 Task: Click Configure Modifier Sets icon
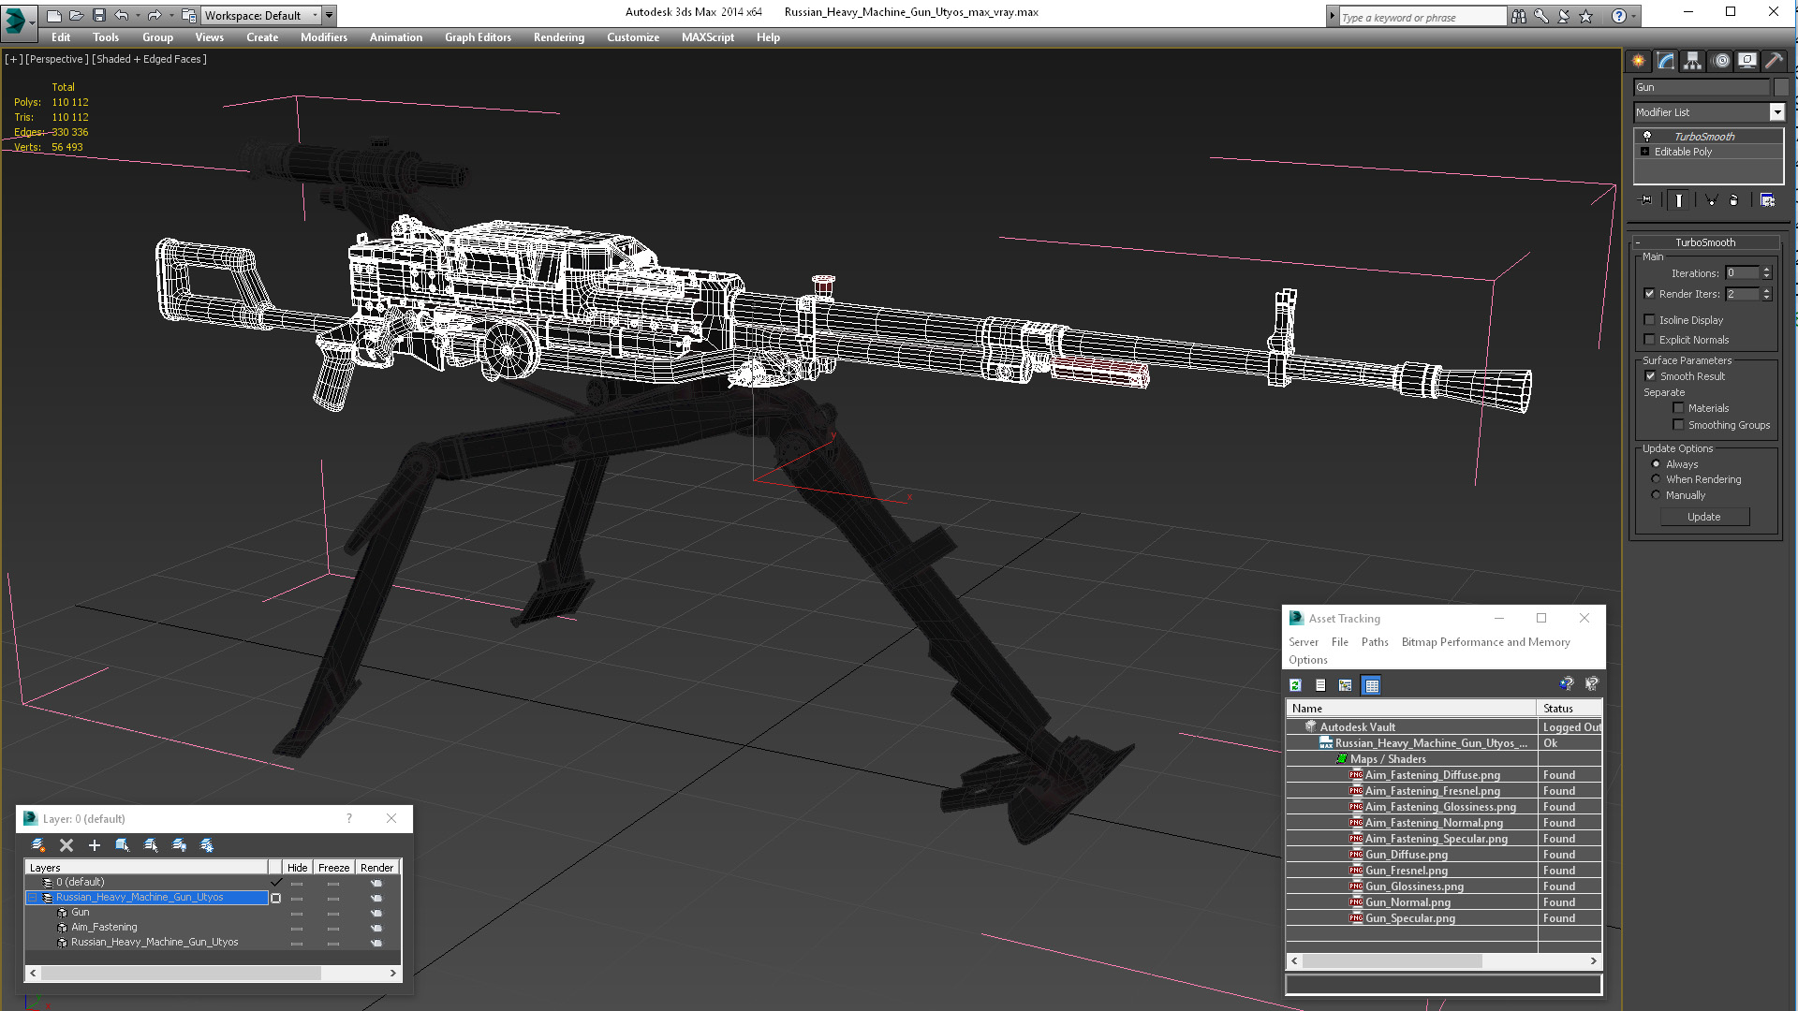[x=1767, y=200]
